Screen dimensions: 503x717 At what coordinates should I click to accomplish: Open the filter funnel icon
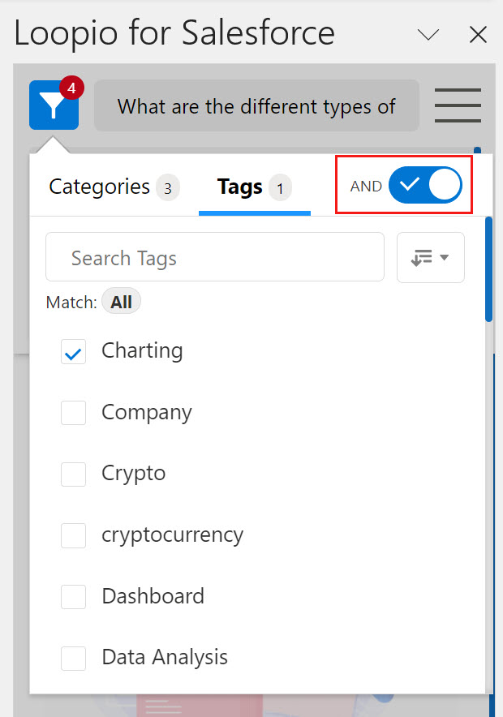point(54,105)
